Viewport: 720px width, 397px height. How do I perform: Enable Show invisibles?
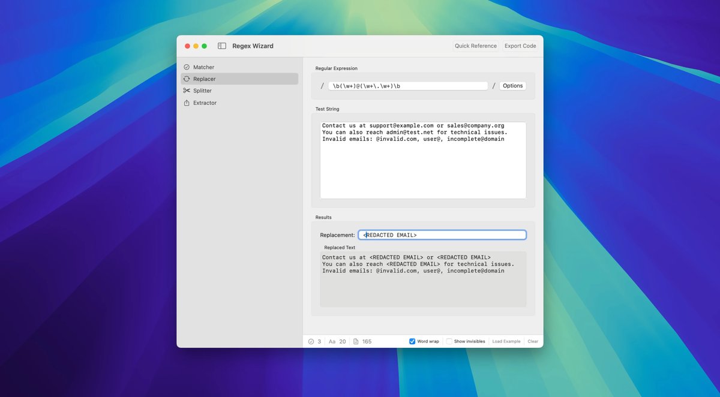tap(449, 341)
